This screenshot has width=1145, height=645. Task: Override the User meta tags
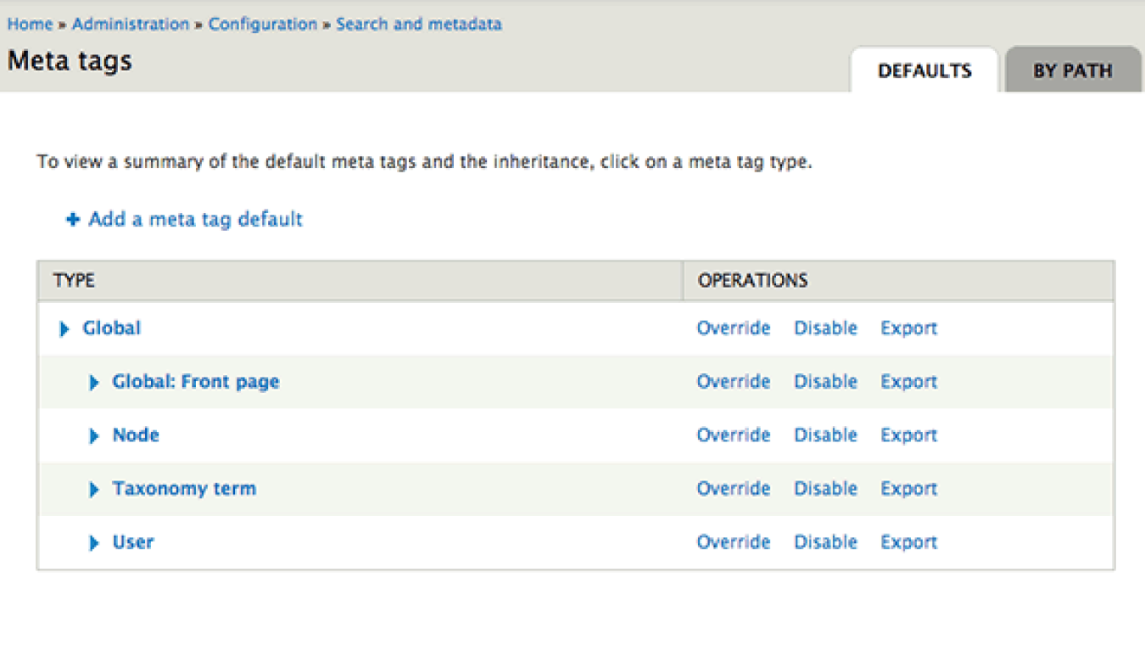[733, 542]
